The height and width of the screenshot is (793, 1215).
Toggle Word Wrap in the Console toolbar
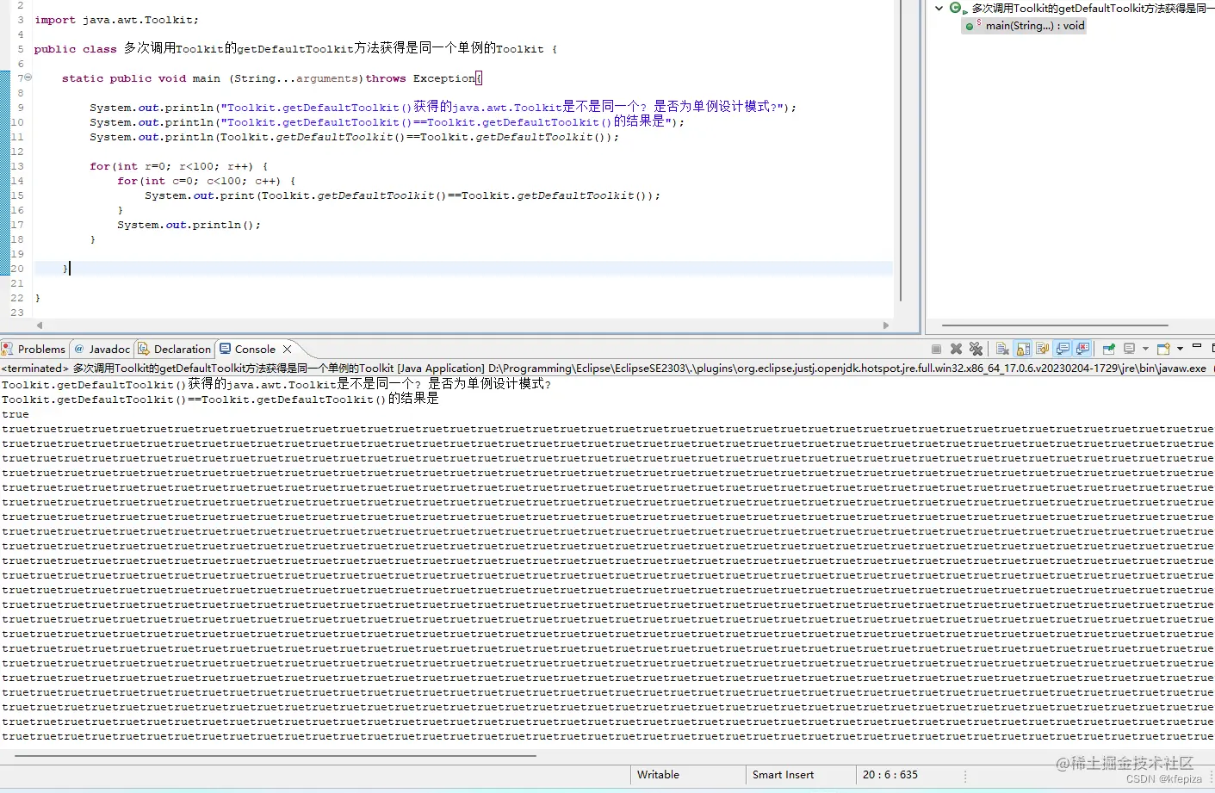pos(1043,349)
